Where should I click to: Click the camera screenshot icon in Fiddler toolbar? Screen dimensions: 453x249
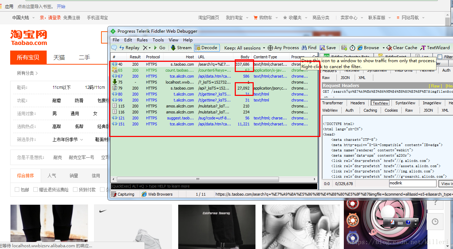pos(344,48)
